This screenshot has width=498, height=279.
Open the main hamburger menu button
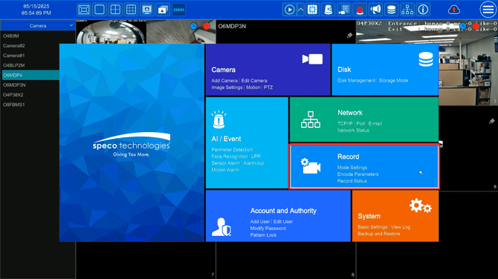(x=488, y=10)
